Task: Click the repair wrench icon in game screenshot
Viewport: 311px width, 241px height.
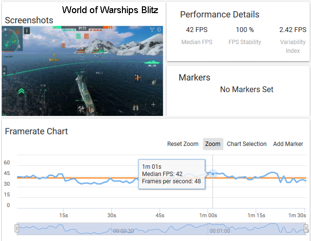Action: (x=81, y=109)
